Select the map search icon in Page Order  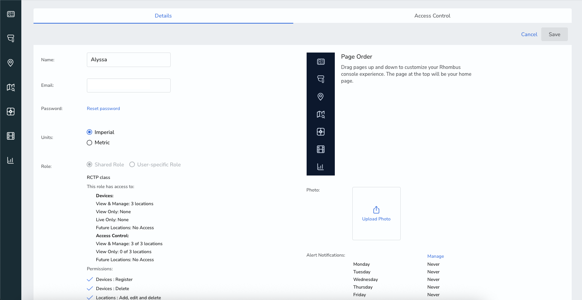tap(321, 114)
